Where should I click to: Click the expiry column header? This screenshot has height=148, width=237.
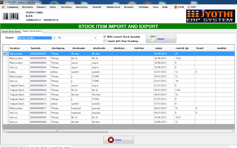pyautogui.click(x=164, y=48)
